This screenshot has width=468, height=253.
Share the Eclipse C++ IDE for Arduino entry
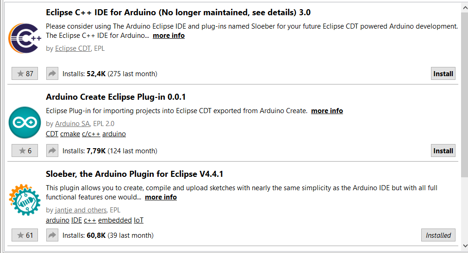pos(52,73)
